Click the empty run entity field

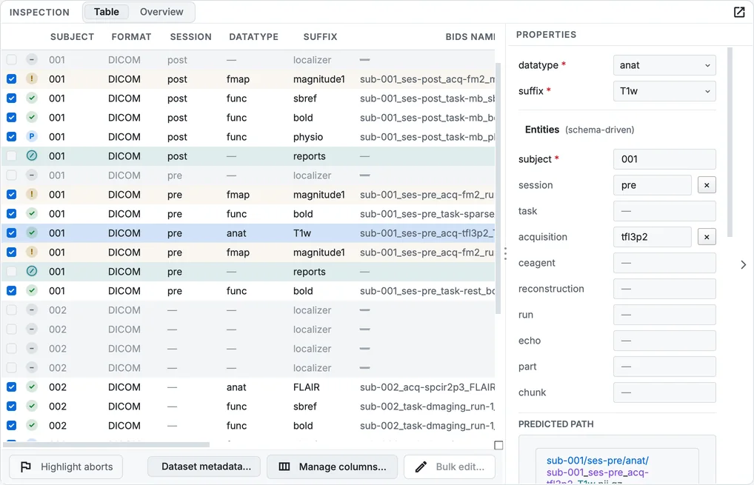pyautogui.click(x=664, y=315)
